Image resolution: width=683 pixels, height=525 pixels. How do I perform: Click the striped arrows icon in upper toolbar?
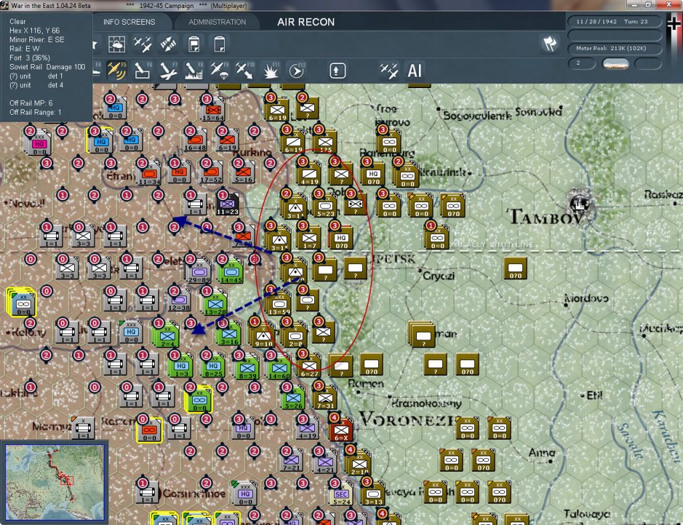(x=168, y=44)
